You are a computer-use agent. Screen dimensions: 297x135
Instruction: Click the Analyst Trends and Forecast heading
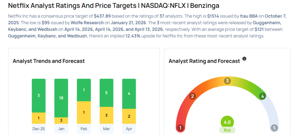[x=49, y=61]
